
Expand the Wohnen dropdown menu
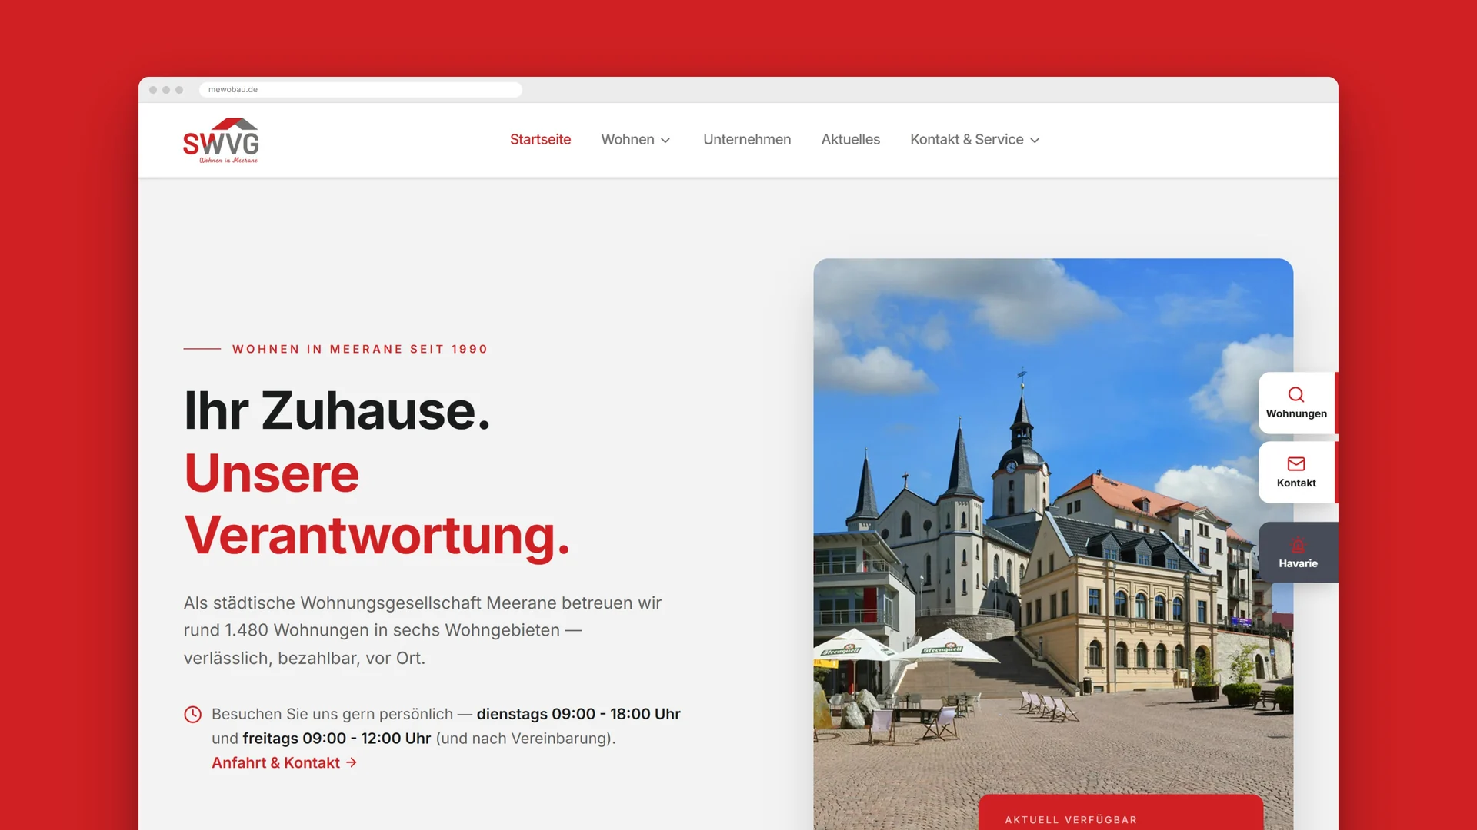coord(636,139)
